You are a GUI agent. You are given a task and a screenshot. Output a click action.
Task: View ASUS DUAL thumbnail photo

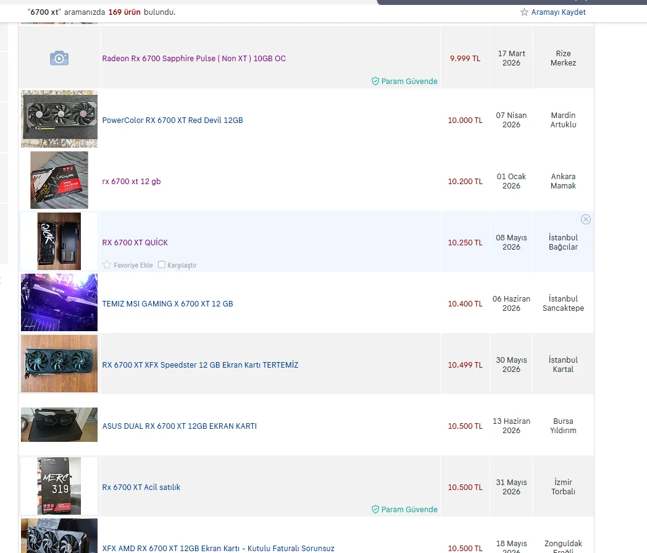coord(59,424)
